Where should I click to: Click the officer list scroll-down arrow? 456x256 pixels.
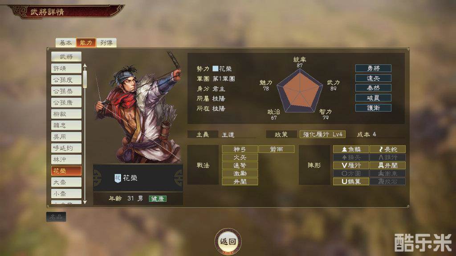[x=85, y=202]
